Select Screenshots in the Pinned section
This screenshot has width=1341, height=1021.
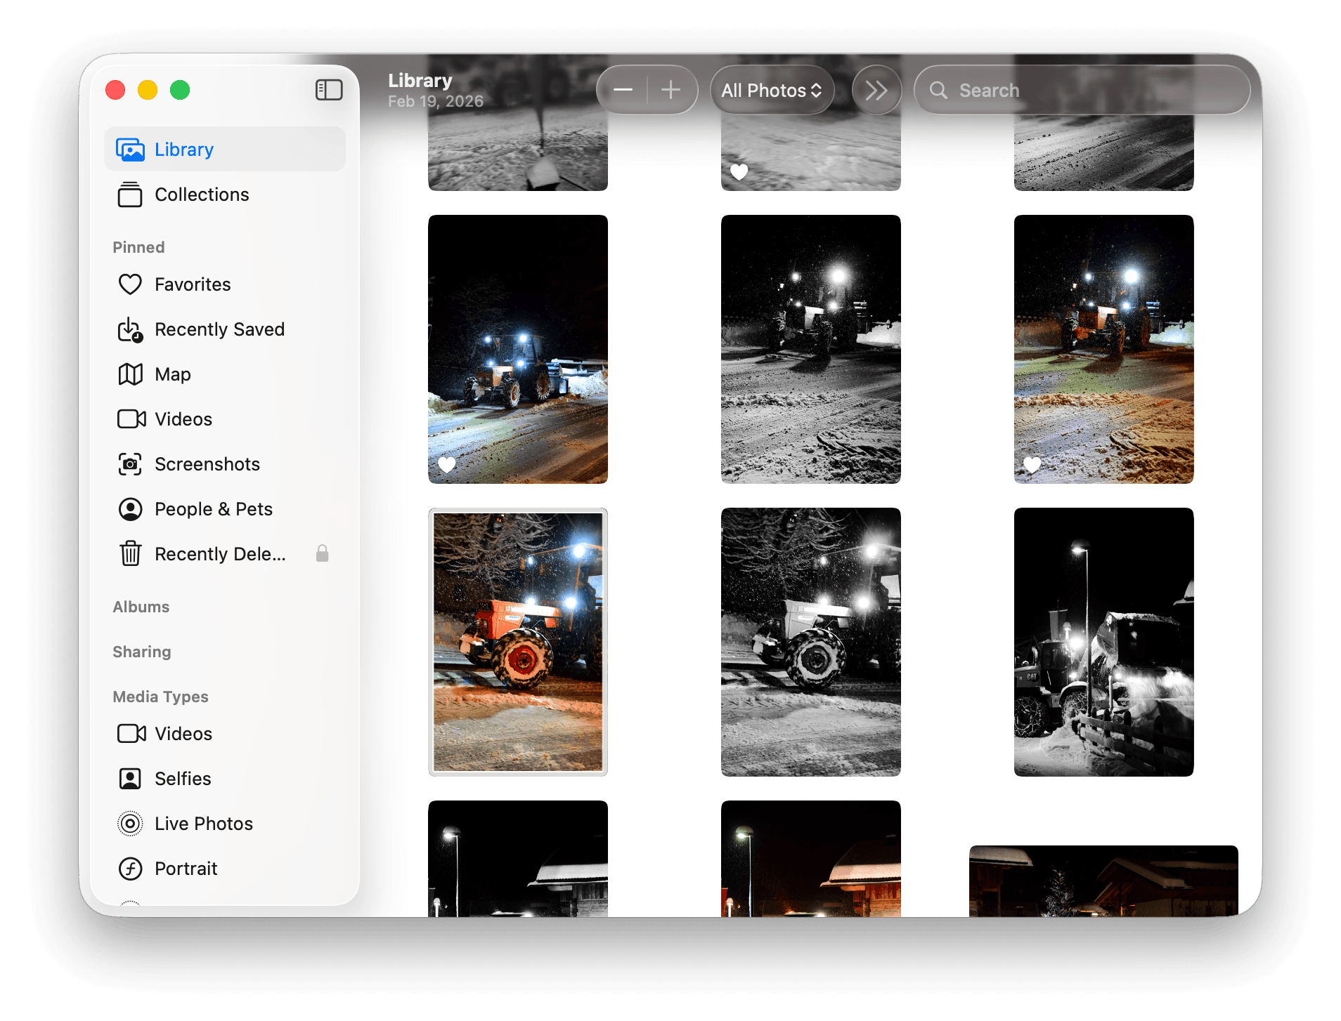(x=207, y=463)
